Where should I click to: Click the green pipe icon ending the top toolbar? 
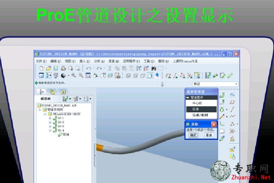pos(230,76)
